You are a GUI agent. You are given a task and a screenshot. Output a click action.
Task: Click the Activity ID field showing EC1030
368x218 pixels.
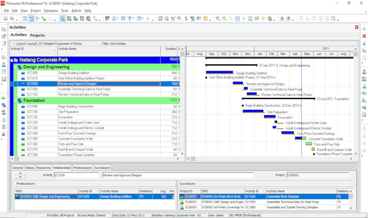(x=77, y=175)
